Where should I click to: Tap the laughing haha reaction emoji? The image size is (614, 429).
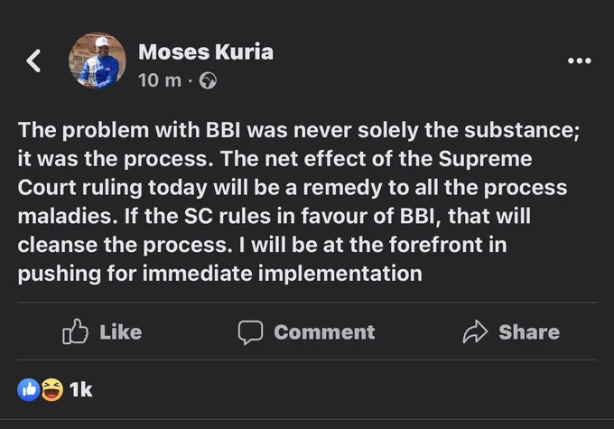click(x=52, y=390)
